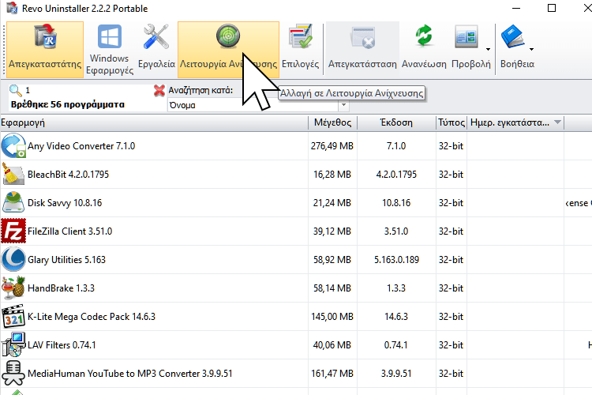This screenshot has height=395, width=592.
Task: Click the 16,28 MB size cell
Action: pyautogui.click(x=332, y=175)
